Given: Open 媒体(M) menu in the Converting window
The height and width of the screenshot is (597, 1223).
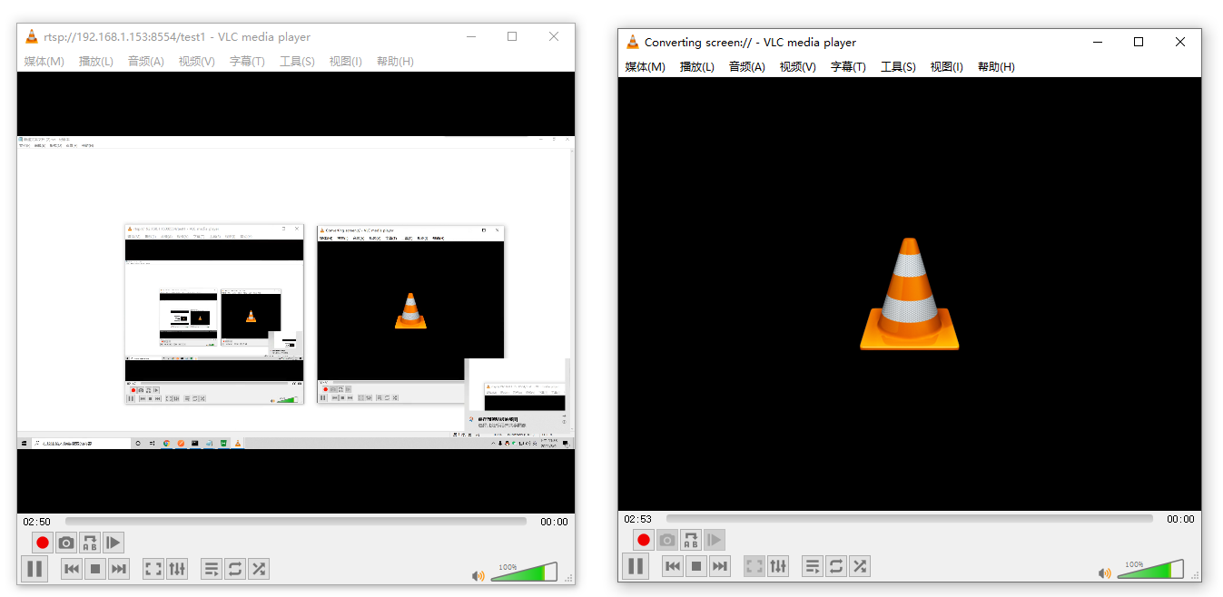Looking at the screenshot, I should [645, 67].
